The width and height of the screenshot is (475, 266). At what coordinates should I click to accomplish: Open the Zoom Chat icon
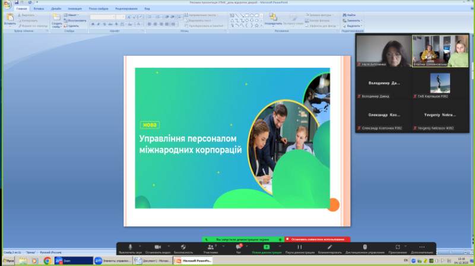tap(239, 246)
